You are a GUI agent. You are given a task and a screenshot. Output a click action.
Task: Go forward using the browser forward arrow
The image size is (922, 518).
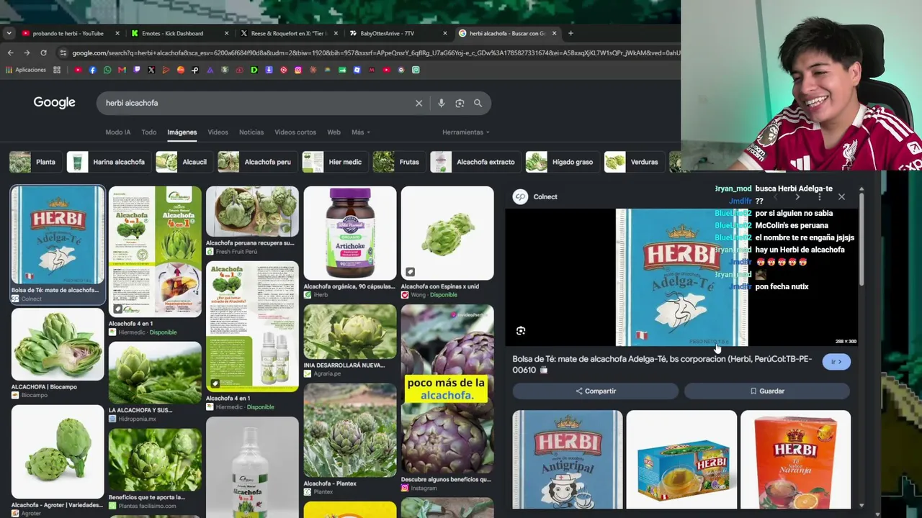[27, 53]
